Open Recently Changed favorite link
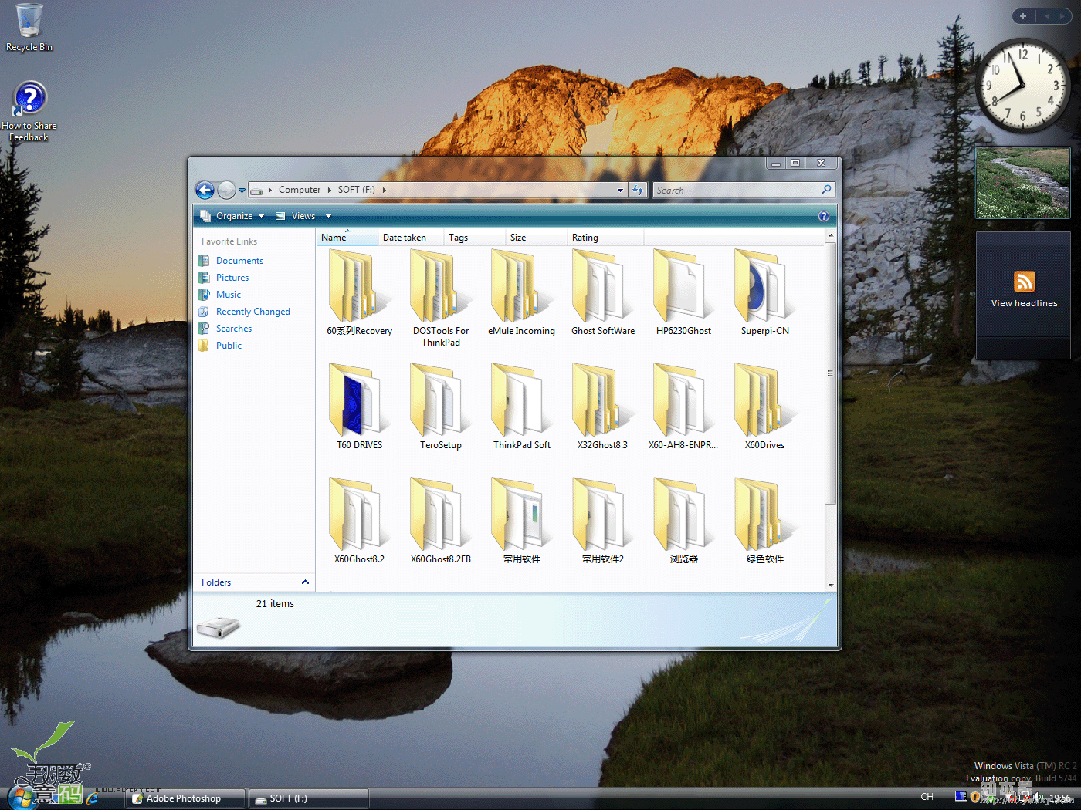The width and height of the screenshot is (1081, 810). coord(253,312)
